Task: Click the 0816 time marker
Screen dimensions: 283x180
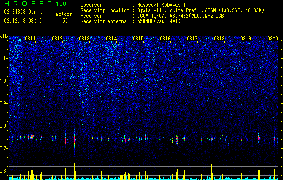Action: click(x=165, y=39)
